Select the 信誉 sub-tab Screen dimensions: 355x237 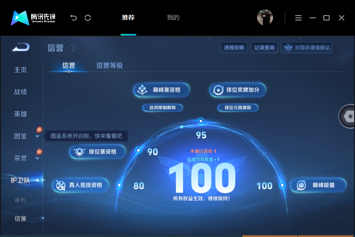pos(69,65)
